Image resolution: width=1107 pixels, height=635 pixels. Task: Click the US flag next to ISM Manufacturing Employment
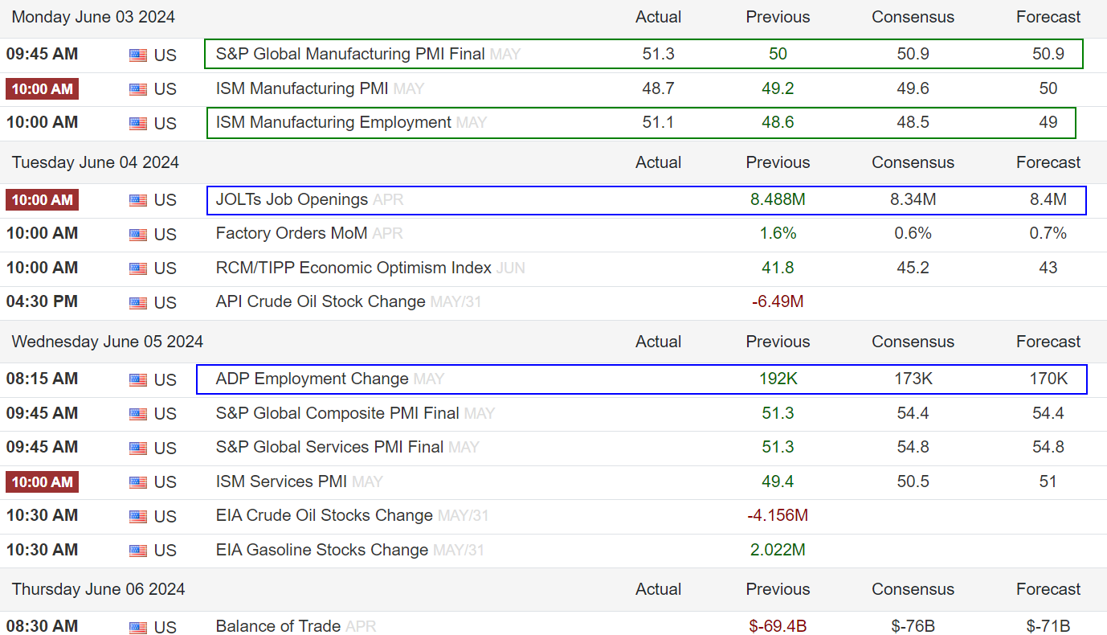[138, 124]
